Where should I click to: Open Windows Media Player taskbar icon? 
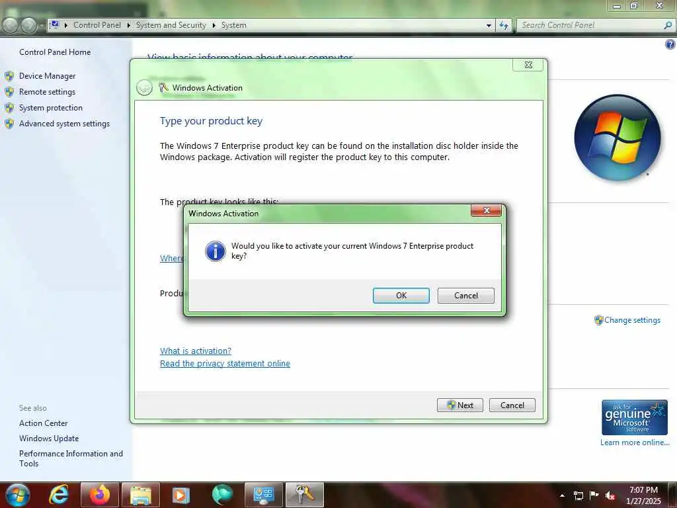coord(181,495)
